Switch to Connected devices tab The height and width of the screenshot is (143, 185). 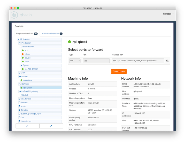[52, 33]
